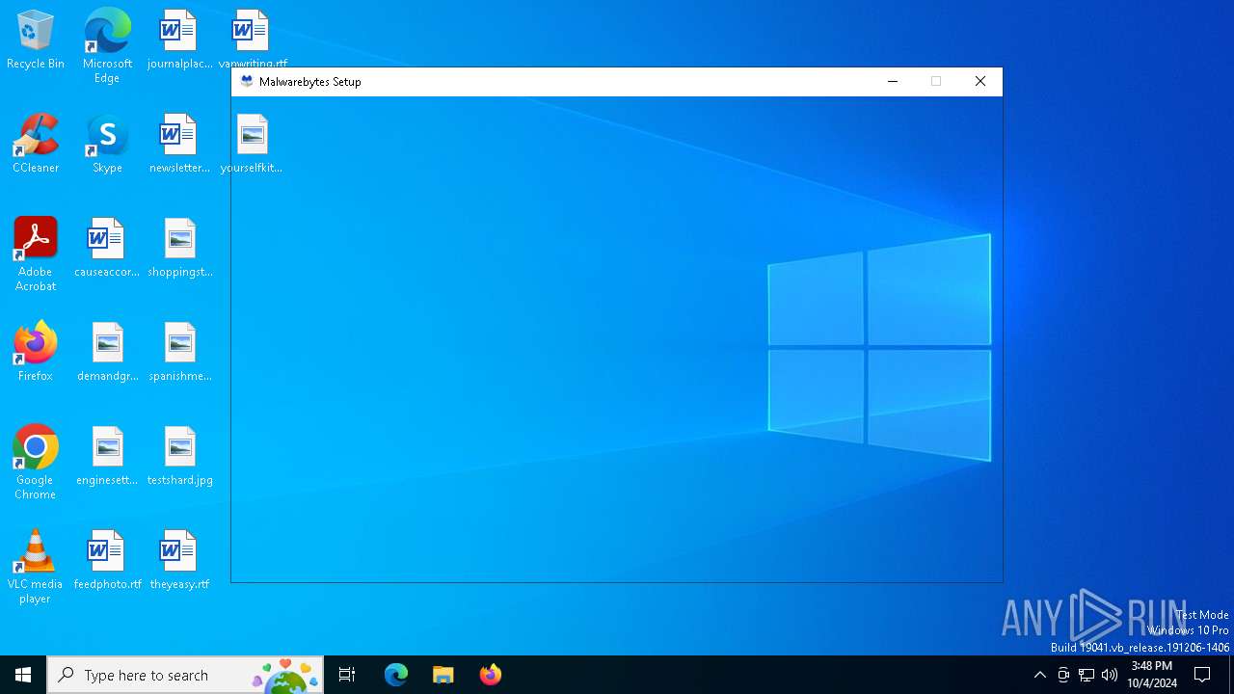Image resolution: width=1234 pixels, height=694 pixels.
Task: Open the Google Chrome desktop shortcut
Action: point(36,463)
